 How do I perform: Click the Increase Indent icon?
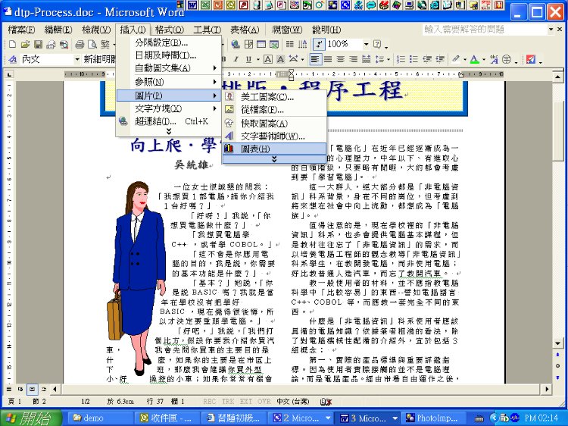[x=440, y=59]
